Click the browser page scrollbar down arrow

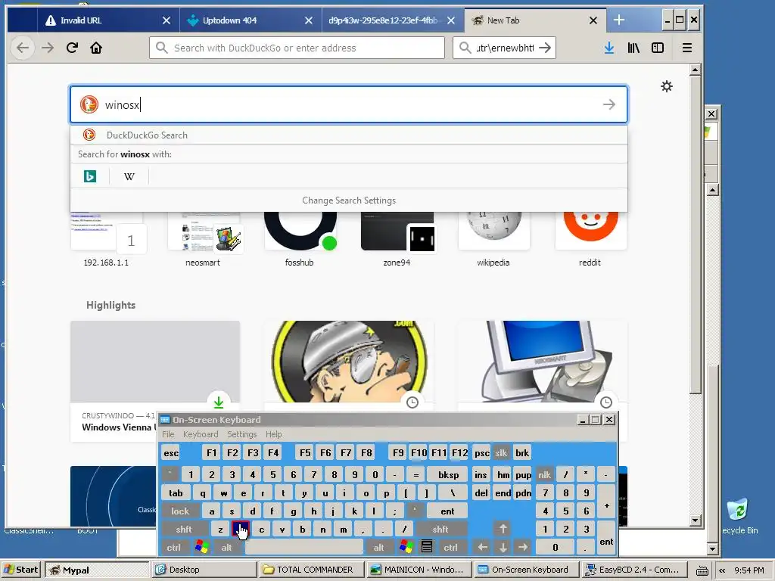695,520
